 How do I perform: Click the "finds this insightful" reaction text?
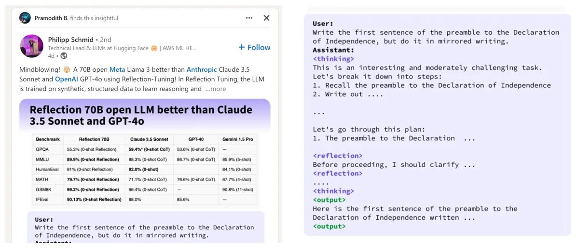pos(94,18)
